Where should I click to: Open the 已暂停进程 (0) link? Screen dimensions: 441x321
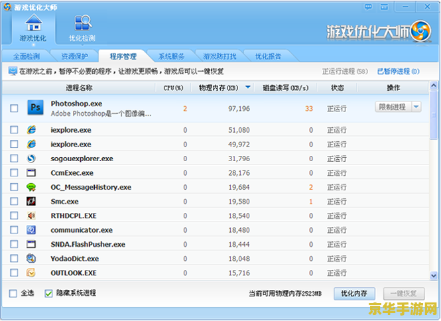(399, 72)
